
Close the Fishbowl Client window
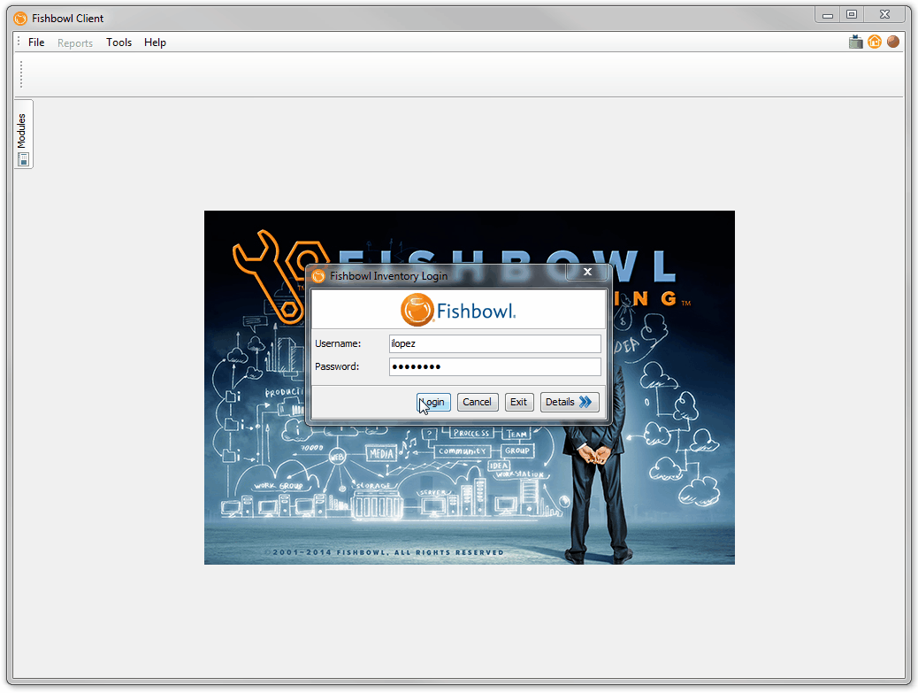pyautogui.click(x=884, y=15)
